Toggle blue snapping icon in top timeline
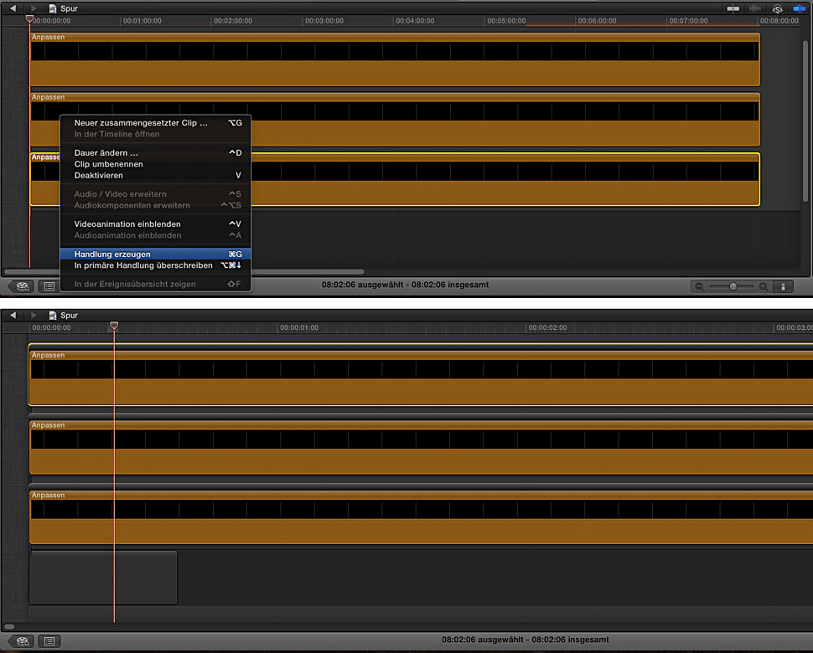 [x=799, y=8]
